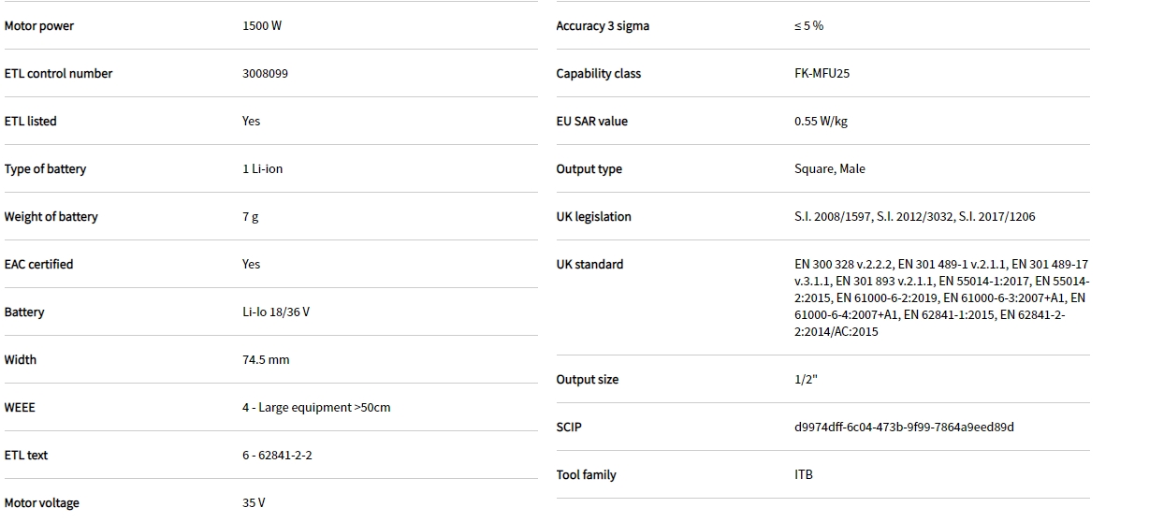
Task: Click the UK legislation S.I. values text
Action: pyautogui.click(x=914, y=217)
